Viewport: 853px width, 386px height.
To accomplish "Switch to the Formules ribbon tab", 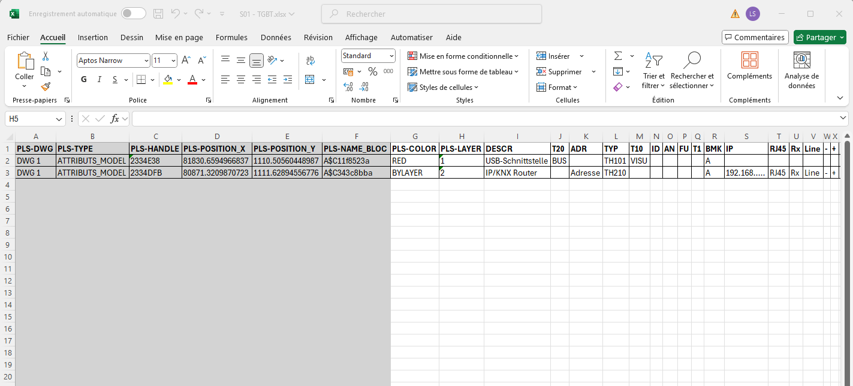I will (231, 37).
